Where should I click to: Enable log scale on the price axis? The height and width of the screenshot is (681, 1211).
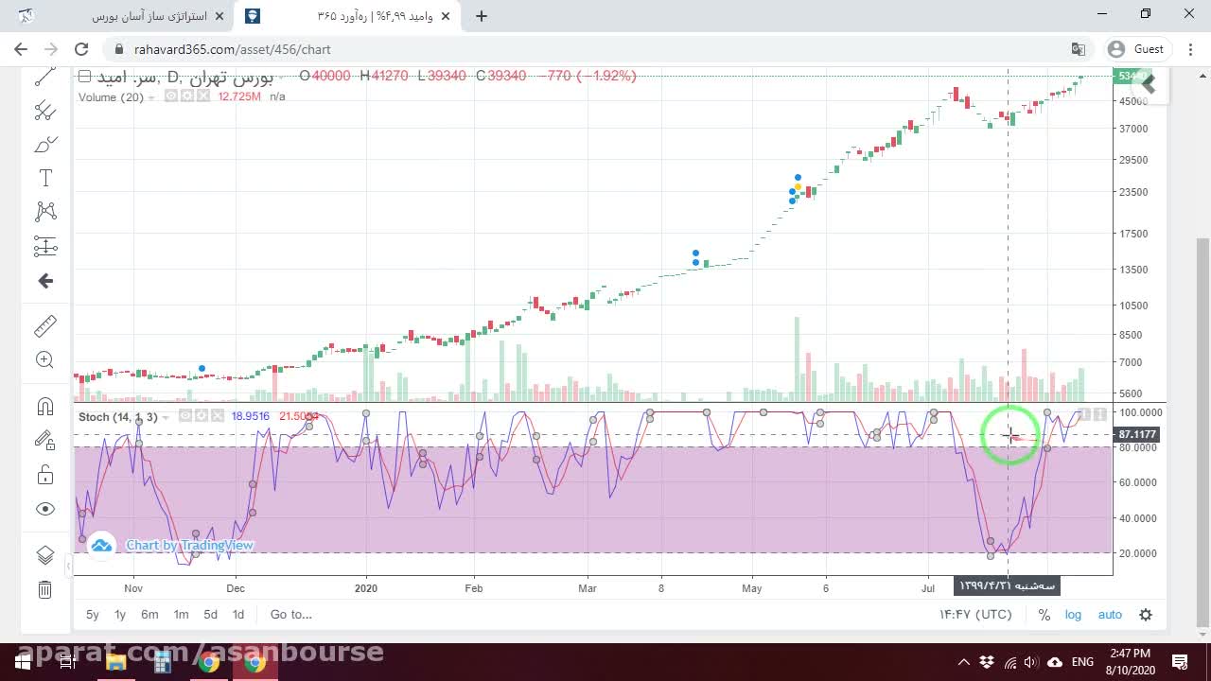(x=1073, y=615)
